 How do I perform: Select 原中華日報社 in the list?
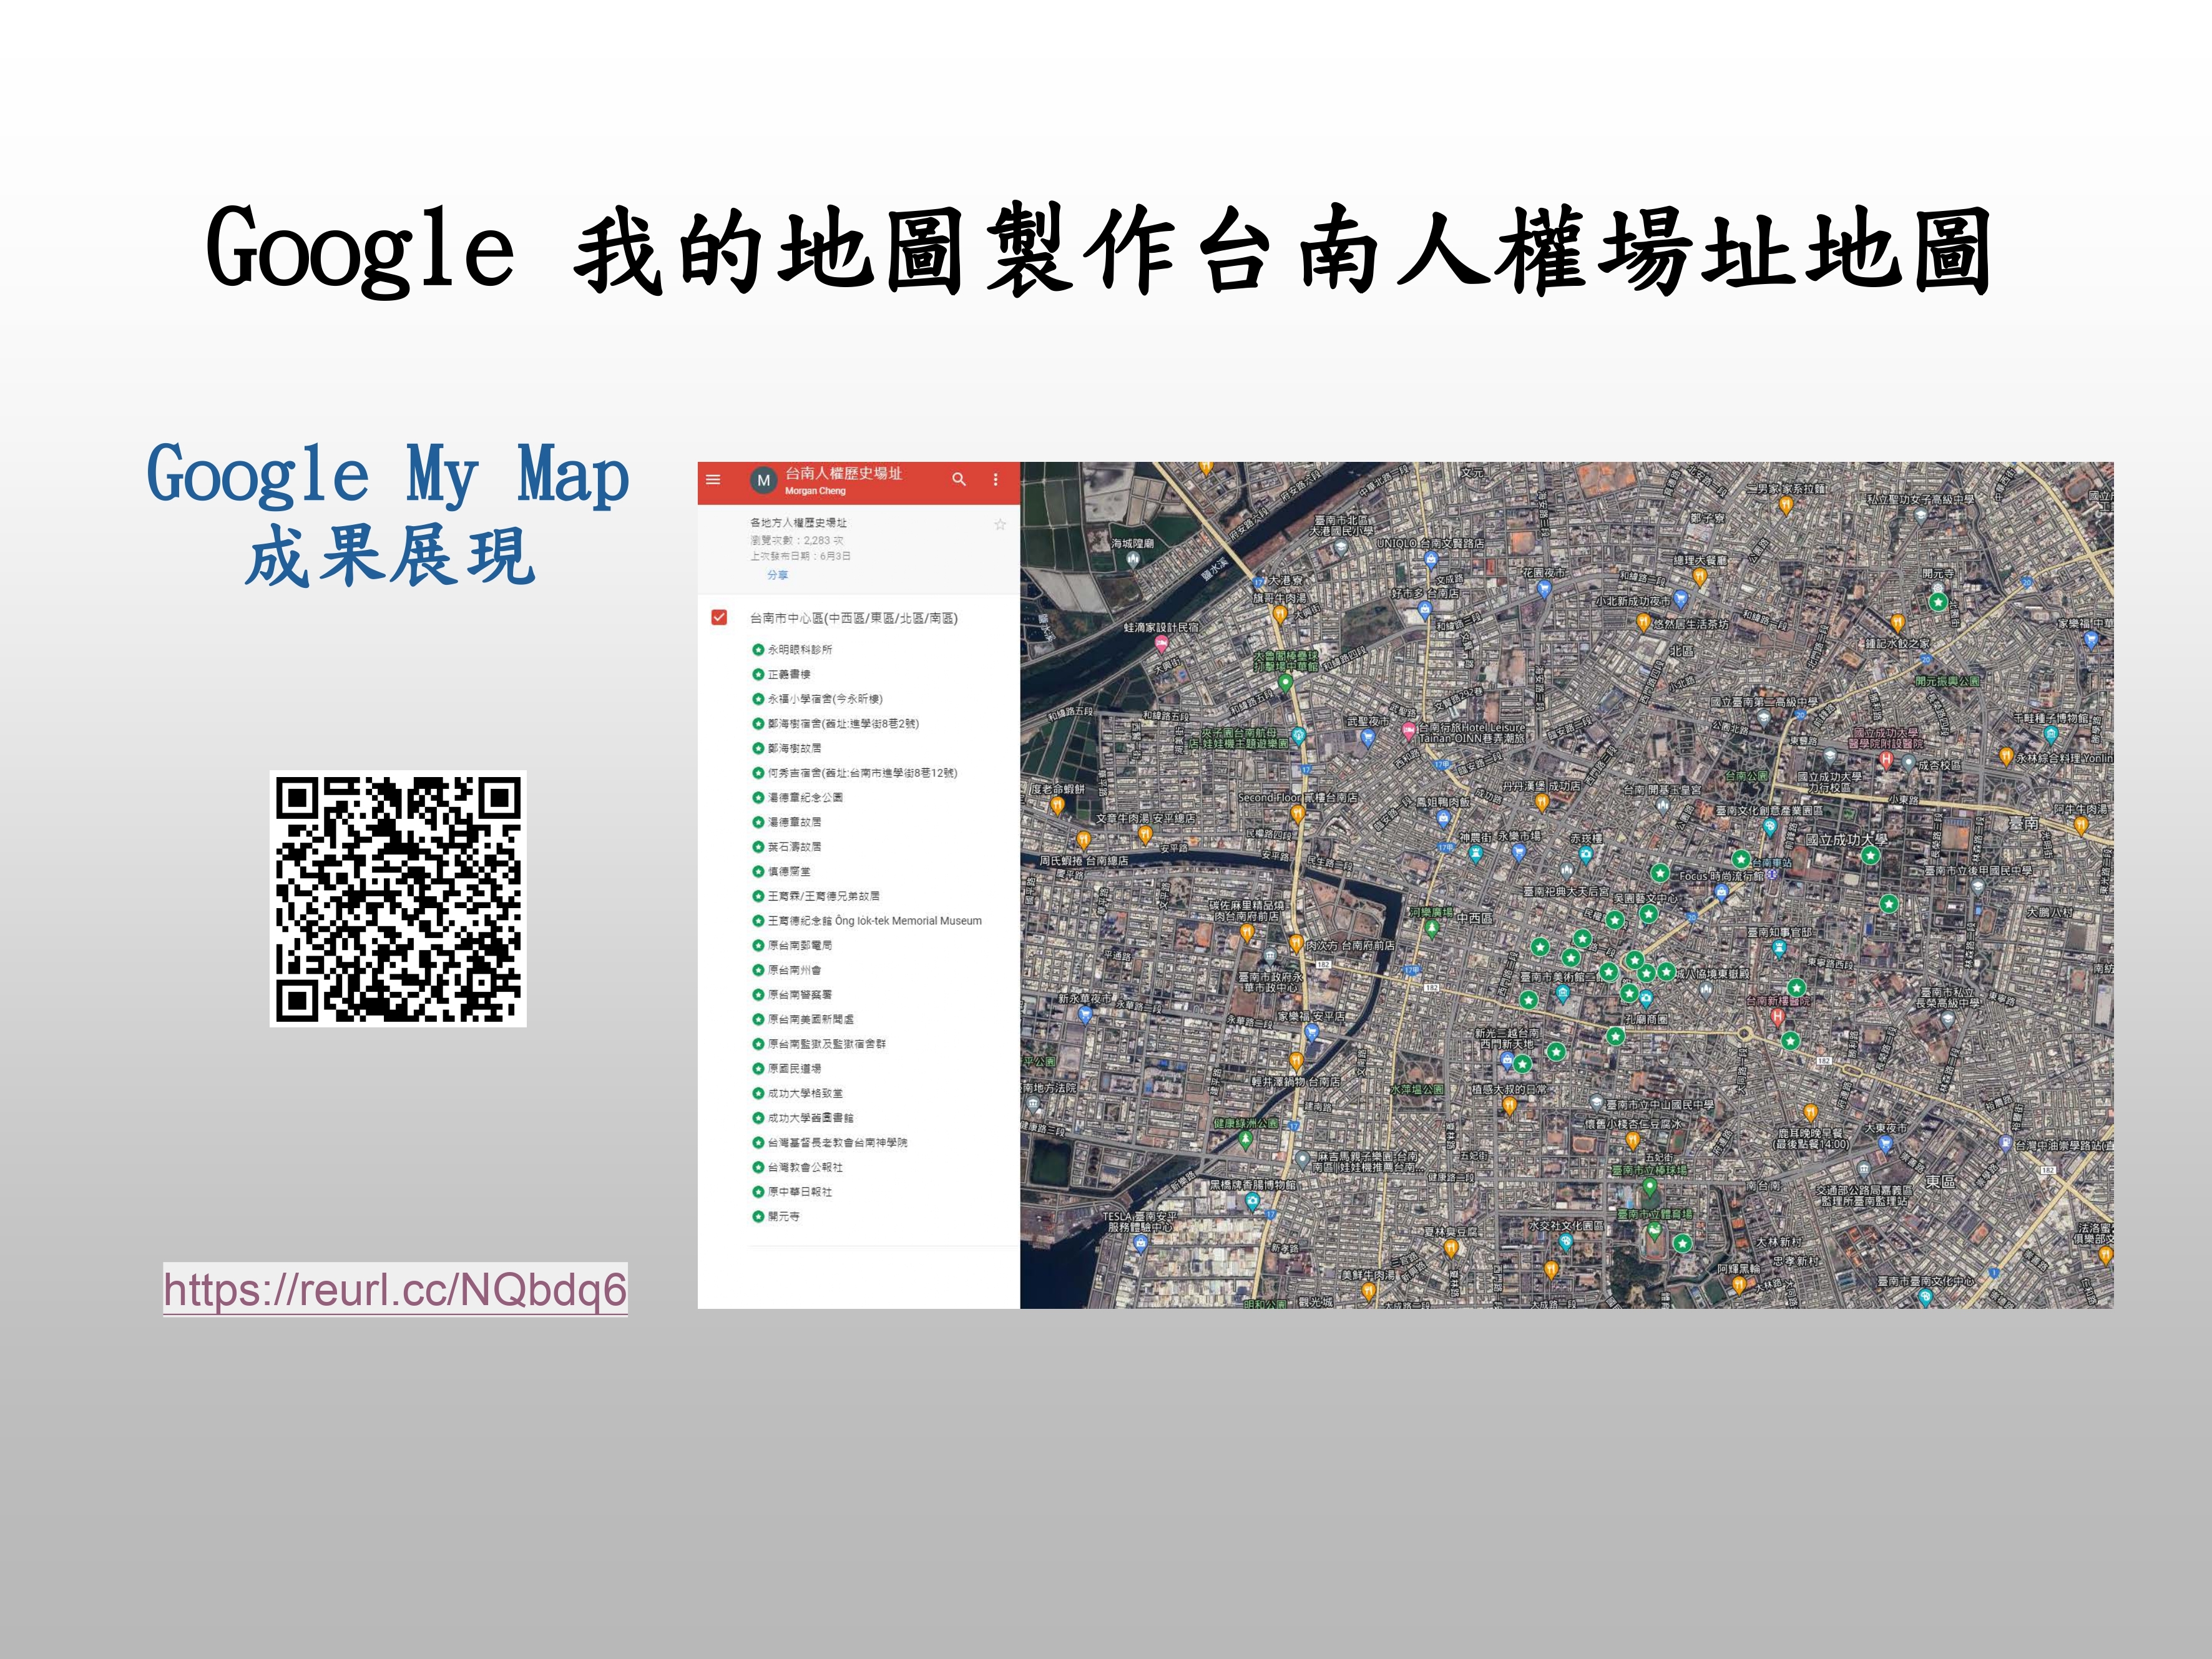point(792,1192)
